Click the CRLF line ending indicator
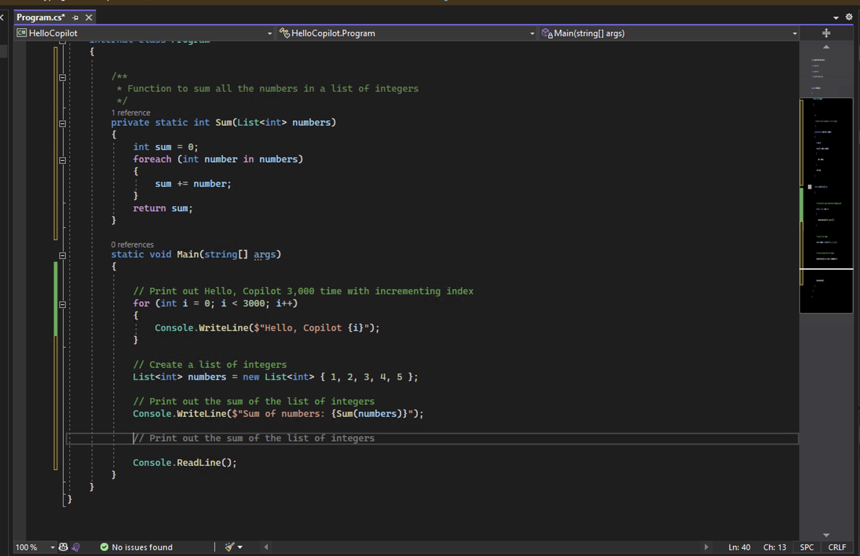The height and width of the screenshot is (556, 860). 837,547
